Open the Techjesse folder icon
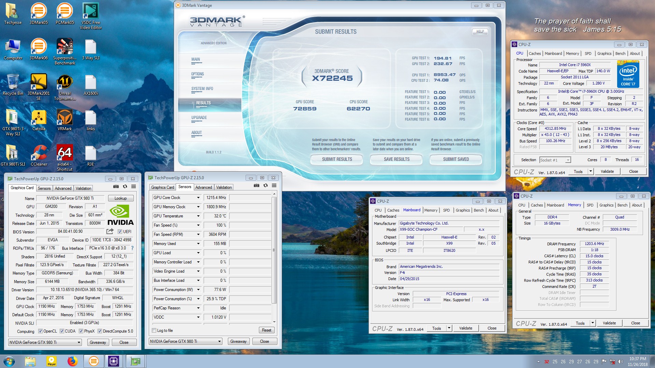 pyautogui.click(x=13, y=14)
